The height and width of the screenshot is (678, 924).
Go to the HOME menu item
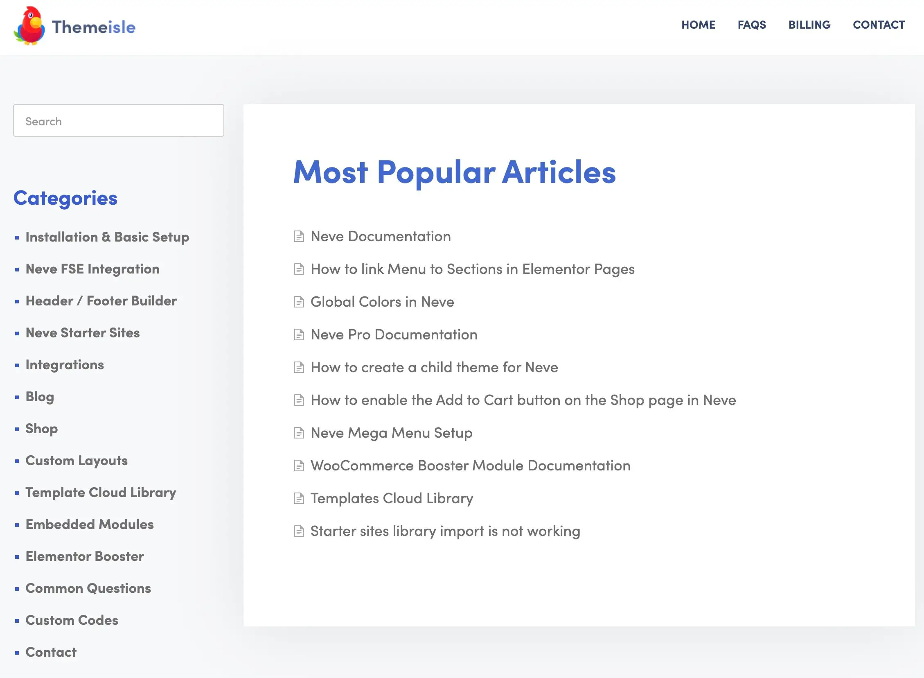pyautogui.click(x=698, y=25)
